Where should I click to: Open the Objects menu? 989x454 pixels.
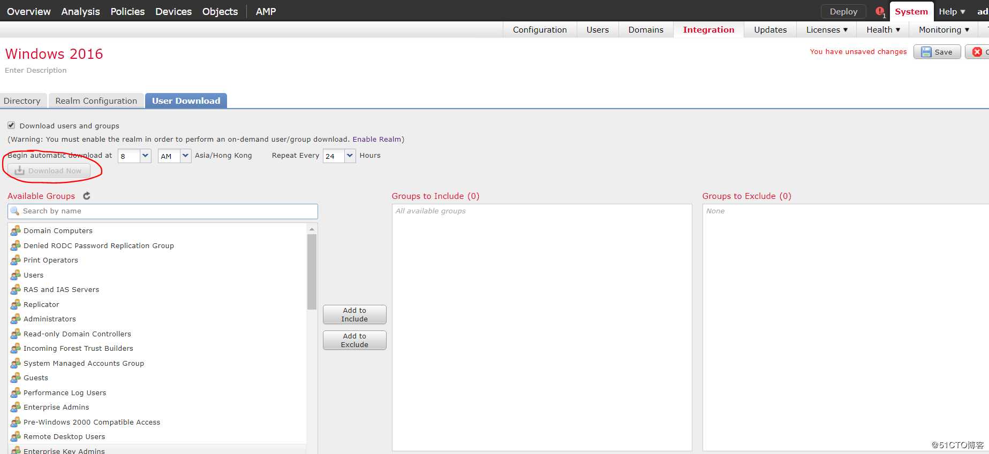[220, 11]
